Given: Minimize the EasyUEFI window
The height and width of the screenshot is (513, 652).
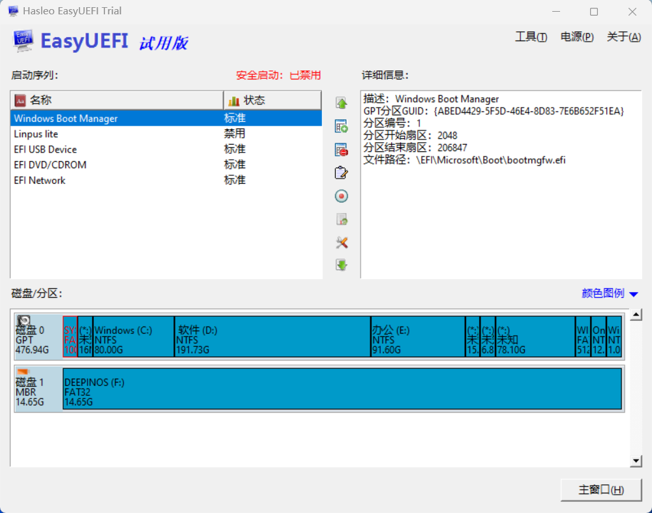Looking at the screenshot, I should tap(556, 12).
